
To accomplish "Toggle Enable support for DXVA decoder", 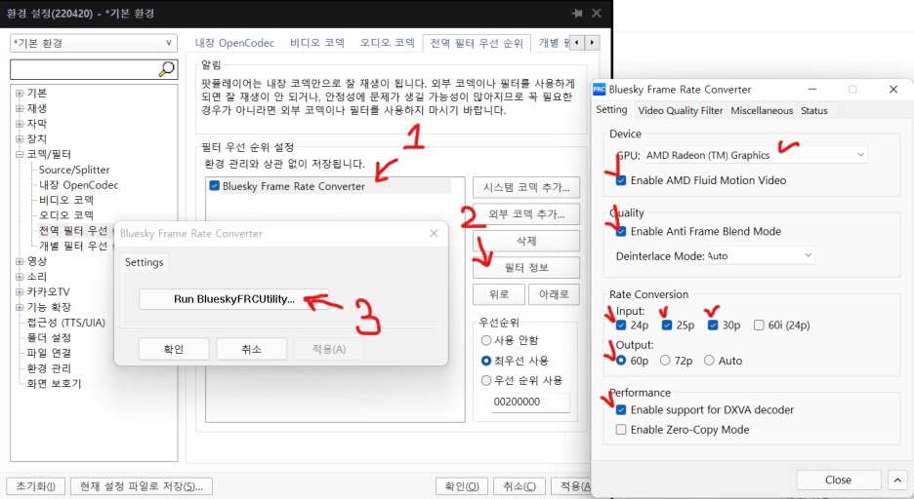I will [621, 410].
